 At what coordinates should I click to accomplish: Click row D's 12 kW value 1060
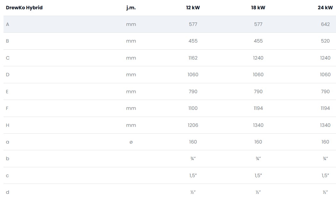pyautogui.click(x=193, y=75)
